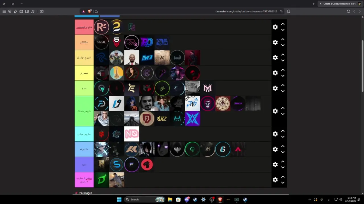Screen dimensions: 364x204
Task: Click the share arrow icon in address bar
Action: click(x=97, y=11)
